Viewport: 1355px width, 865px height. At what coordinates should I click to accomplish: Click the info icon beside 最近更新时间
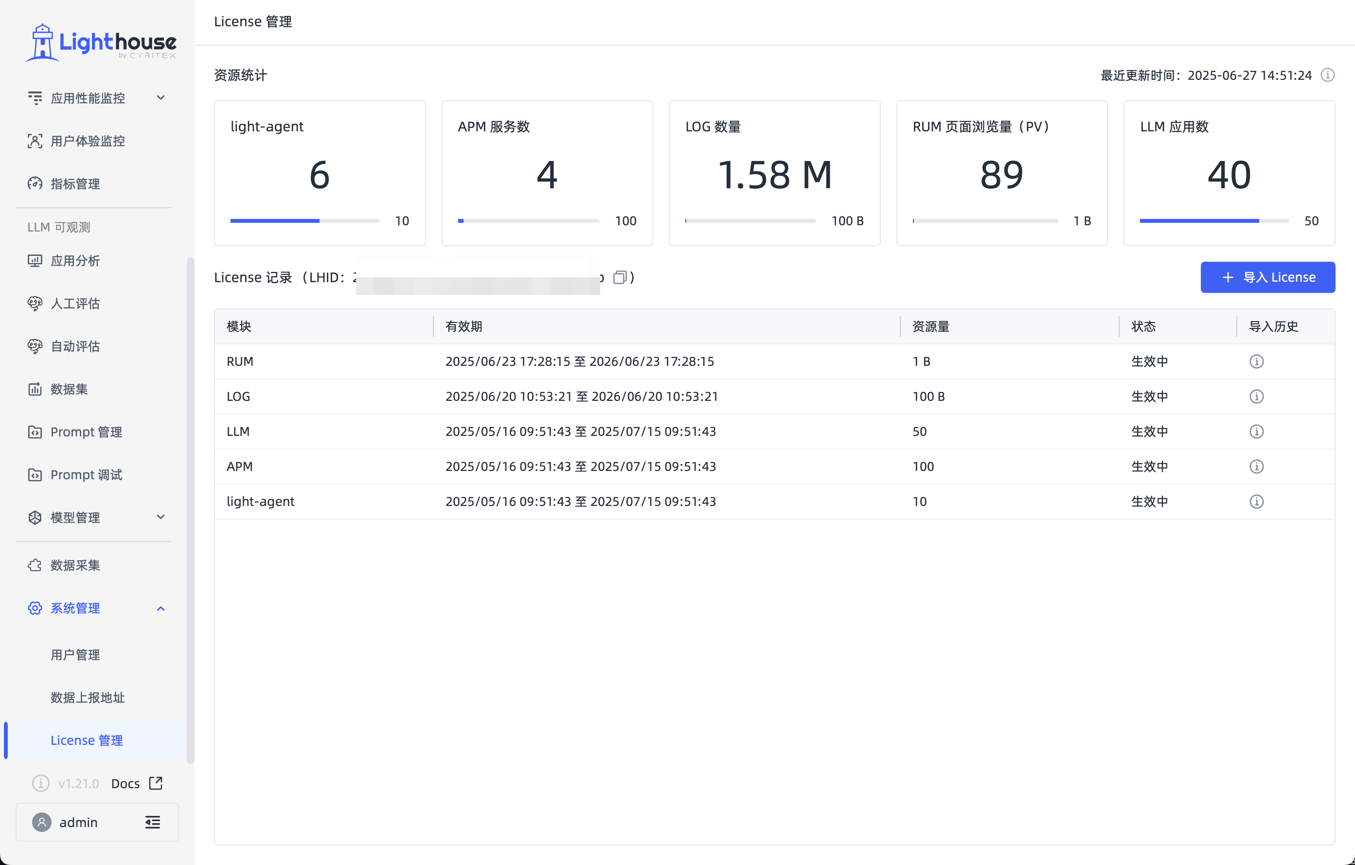(1327, 75)
